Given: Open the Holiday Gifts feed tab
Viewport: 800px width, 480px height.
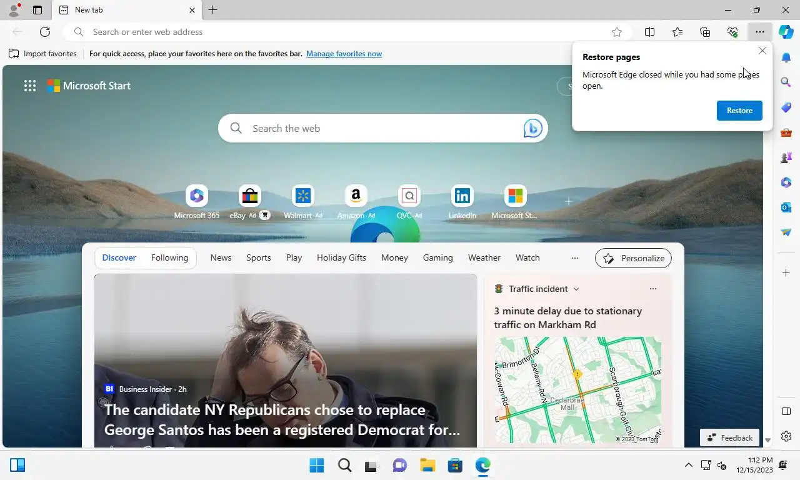Looking at the screenshot, I should (x=341, y=257).
